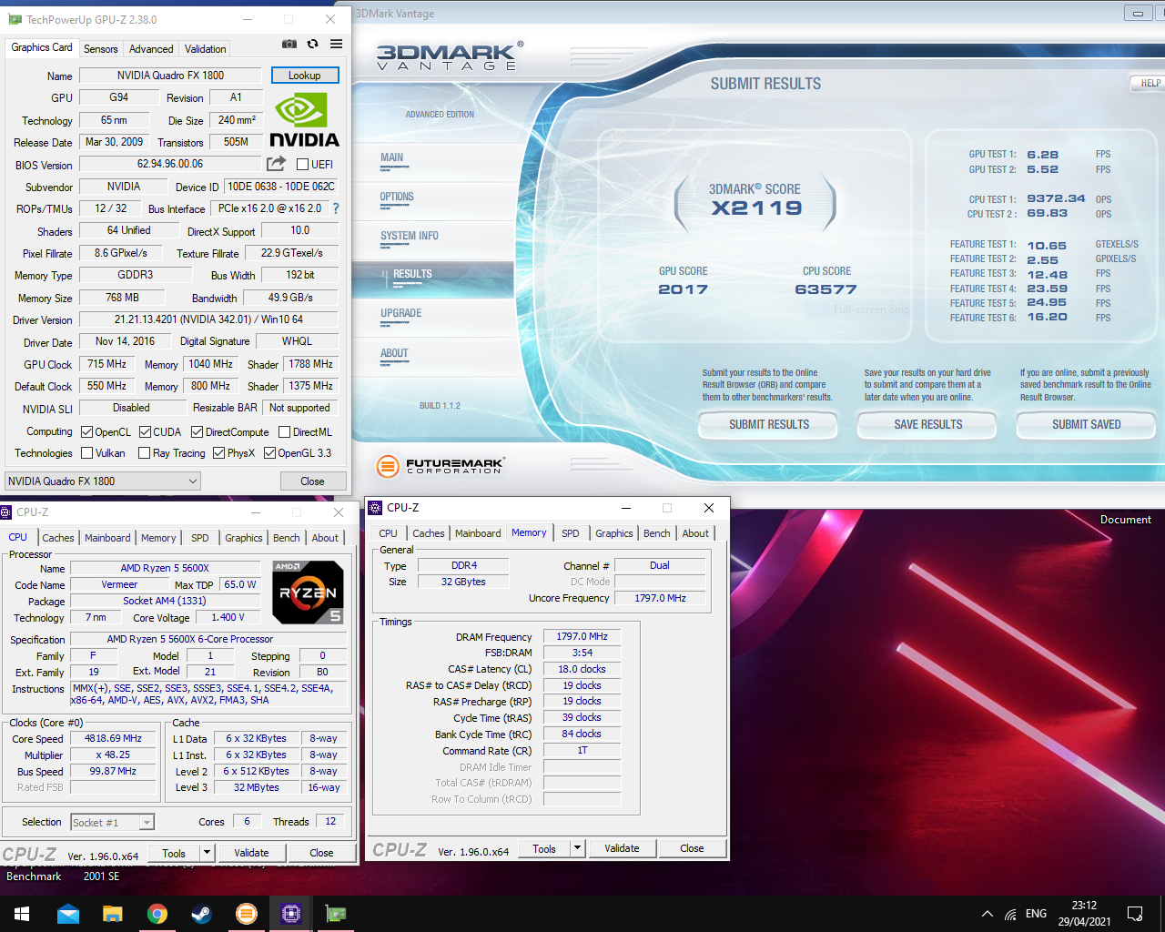The height and width of the screenshot is (932, 1165).
Task: Click the AMD Ryzen 5 logo in CPU-Z
Action: [308, 592]
